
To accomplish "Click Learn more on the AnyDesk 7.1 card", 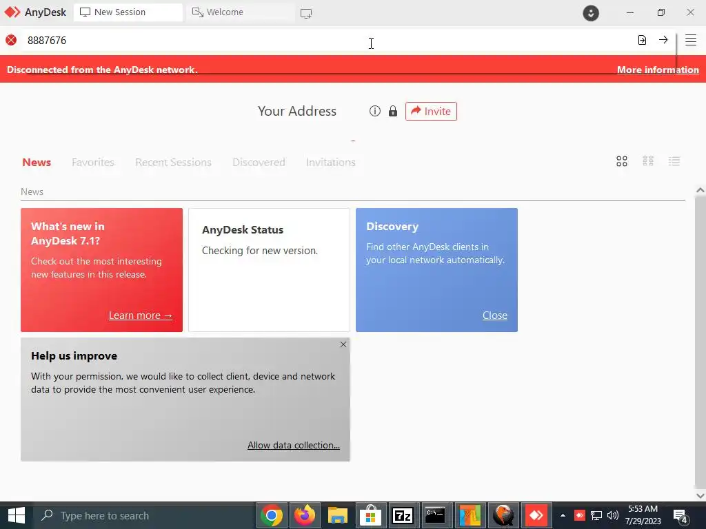I will [141, 315].
